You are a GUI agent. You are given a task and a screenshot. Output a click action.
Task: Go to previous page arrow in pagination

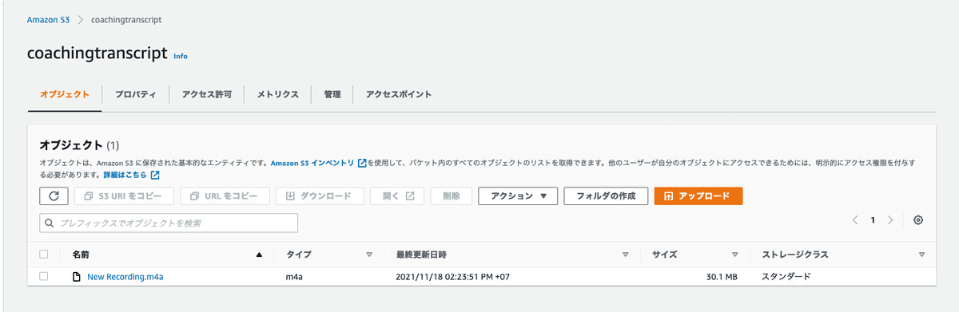tap(855, 220)
